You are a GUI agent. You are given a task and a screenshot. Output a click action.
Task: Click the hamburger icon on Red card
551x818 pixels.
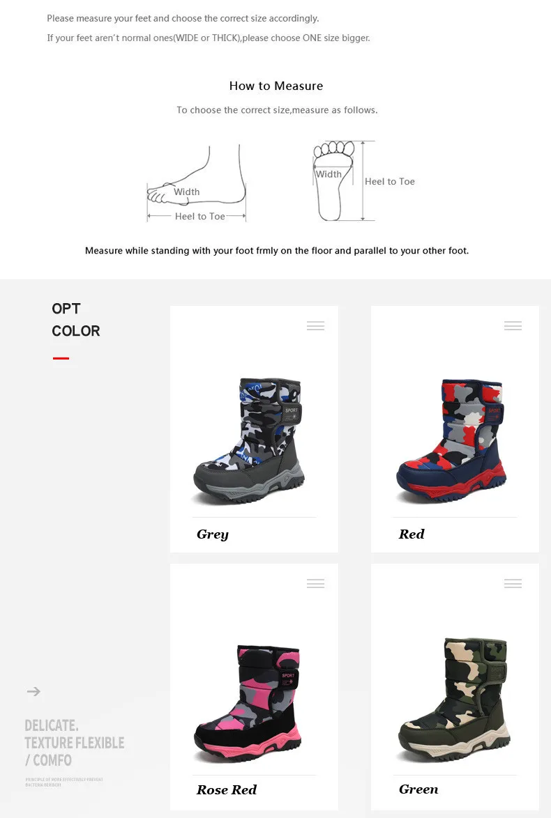513,325
